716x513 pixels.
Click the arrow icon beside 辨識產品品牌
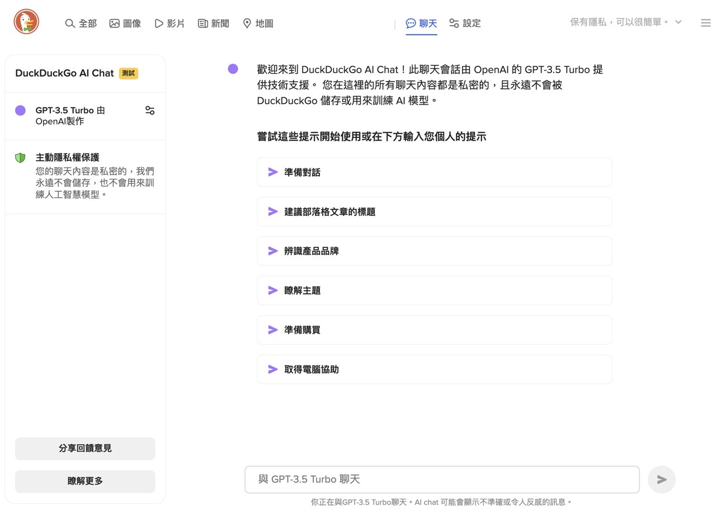click(273, 251)
